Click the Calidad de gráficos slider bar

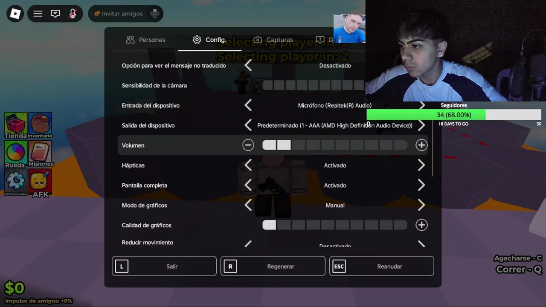335,225
